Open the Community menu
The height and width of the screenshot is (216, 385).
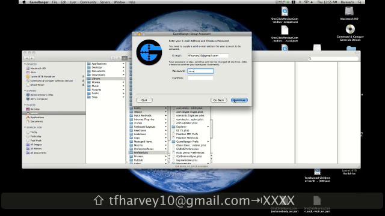pyautogui.click(x=88, y=2)
